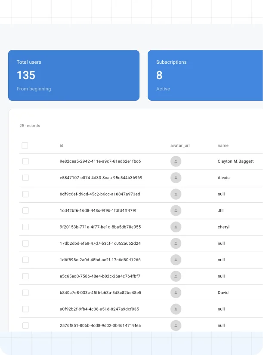Click the avatar_url column header
263x355 pixels.
coord(180,145)
